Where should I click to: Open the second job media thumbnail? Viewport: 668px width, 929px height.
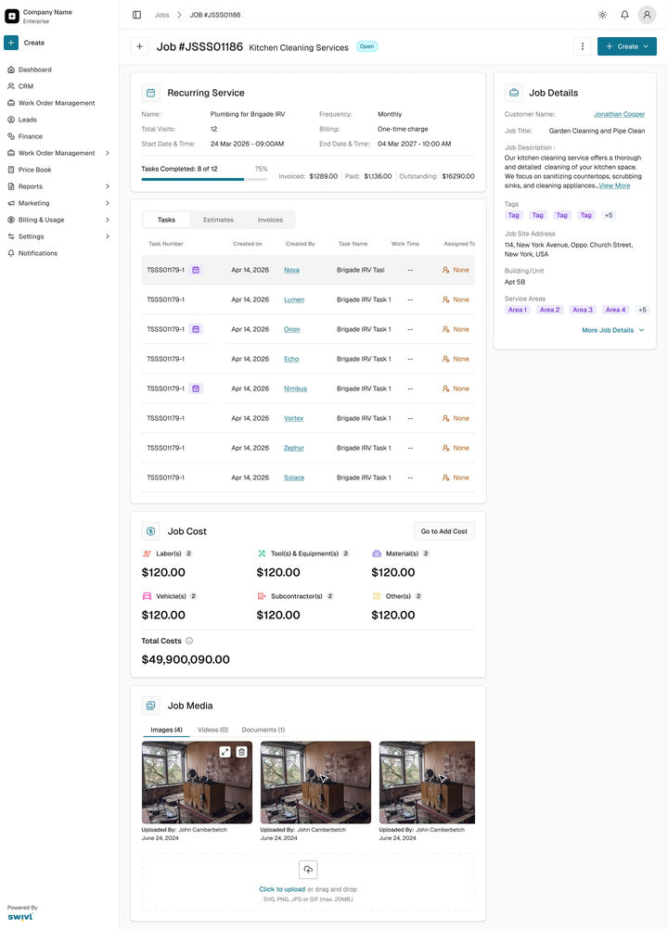pos(315,783)
